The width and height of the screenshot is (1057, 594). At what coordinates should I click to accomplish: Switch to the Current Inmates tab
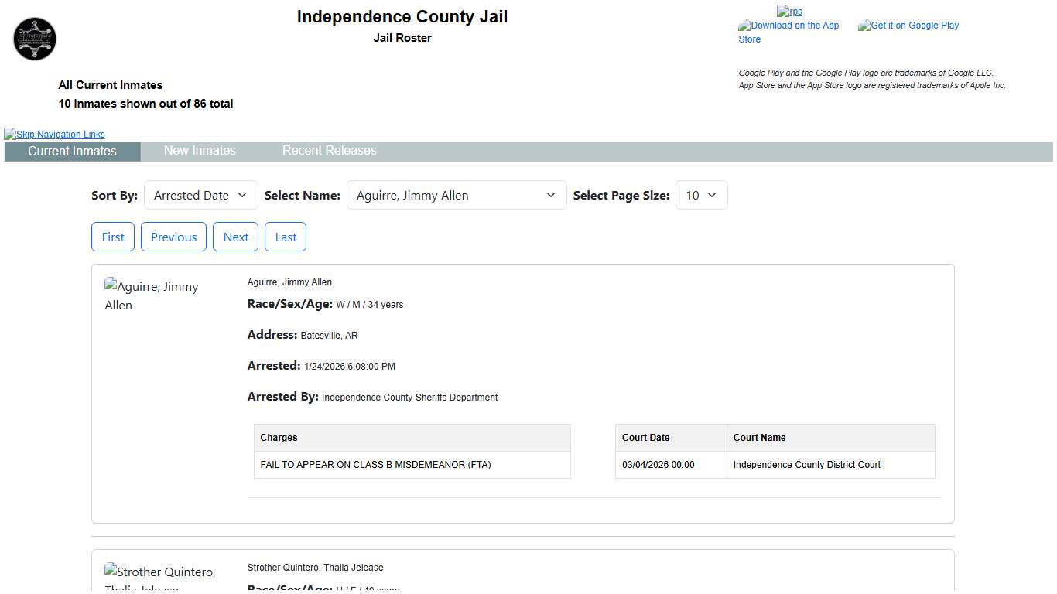[72, 152]
